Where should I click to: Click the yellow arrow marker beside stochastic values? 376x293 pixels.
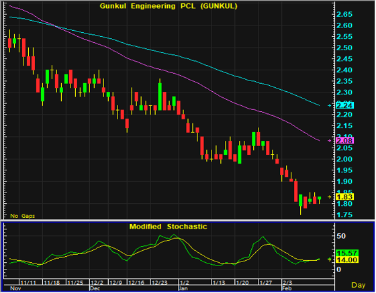point(330,259)
